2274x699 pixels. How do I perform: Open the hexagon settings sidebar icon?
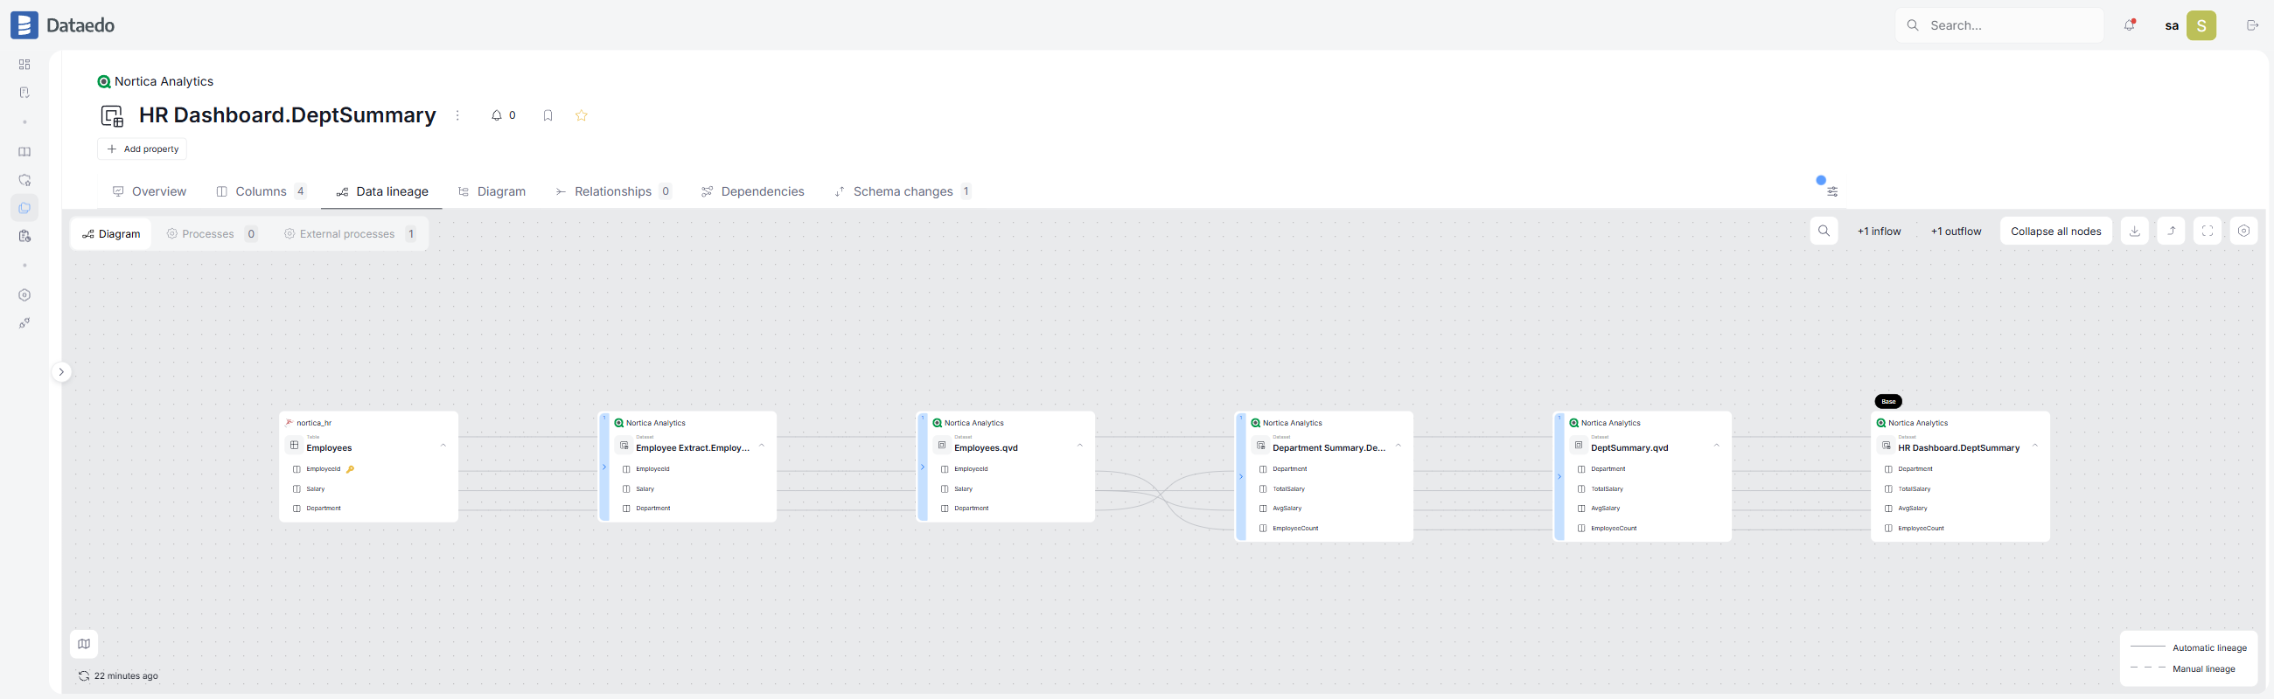click(24, 295)
